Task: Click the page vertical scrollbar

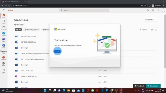Action: coord(165,41)
